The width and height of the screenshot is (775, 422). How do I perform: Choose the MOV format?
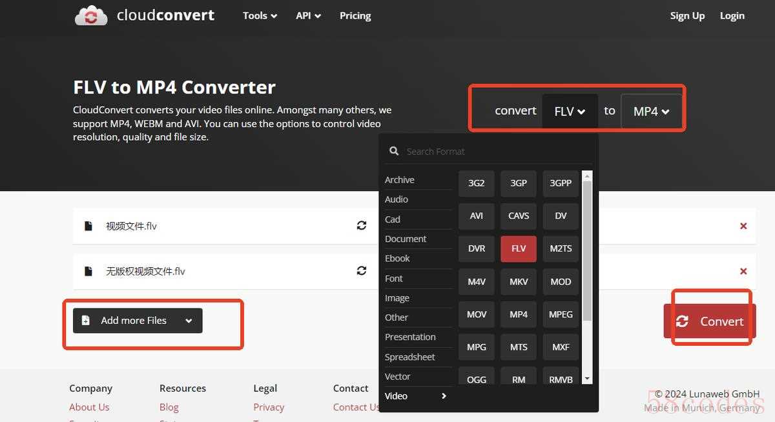(x=477, y=315)
